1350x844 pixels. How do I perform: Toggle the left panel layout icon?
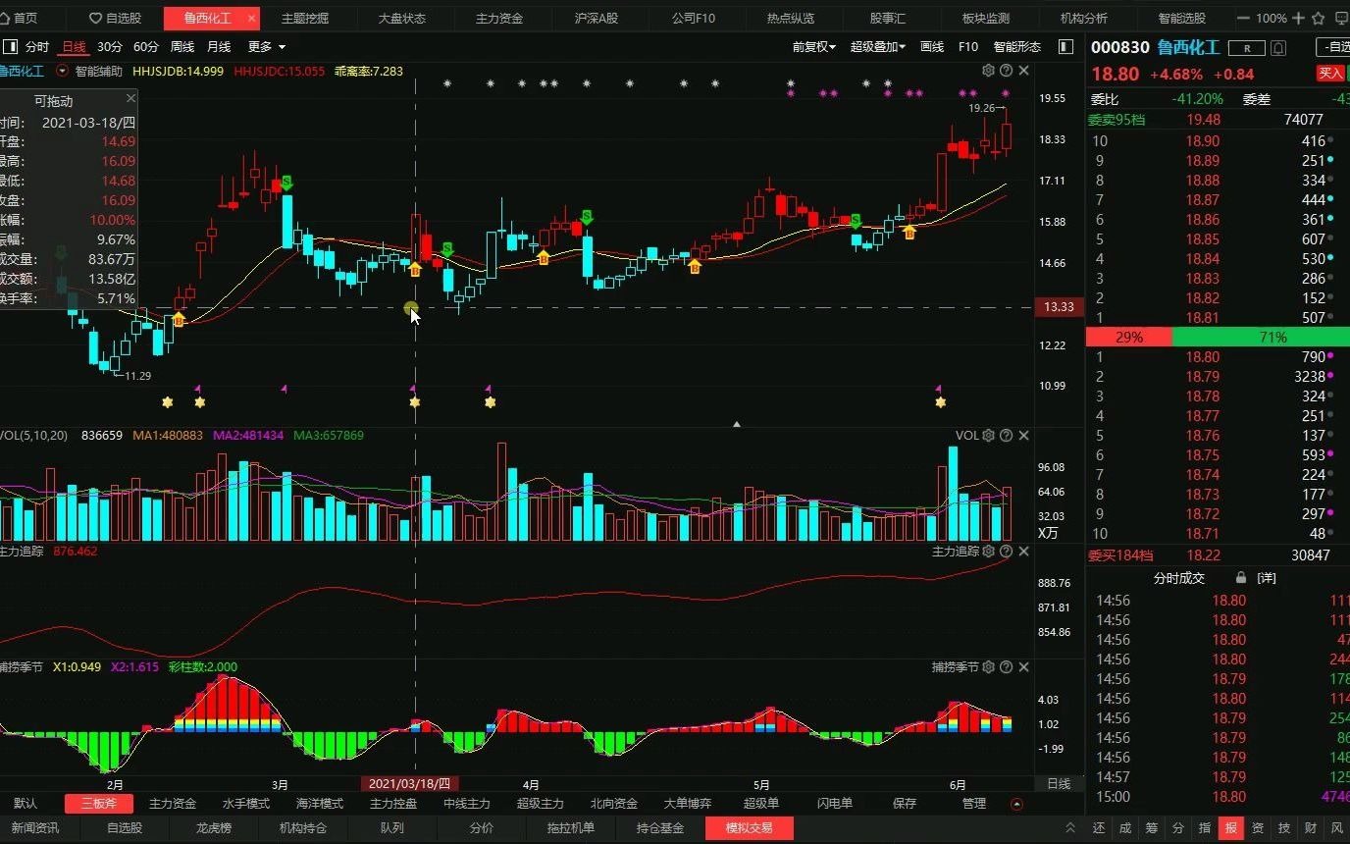pyautogui.click(x=11, y=46)
